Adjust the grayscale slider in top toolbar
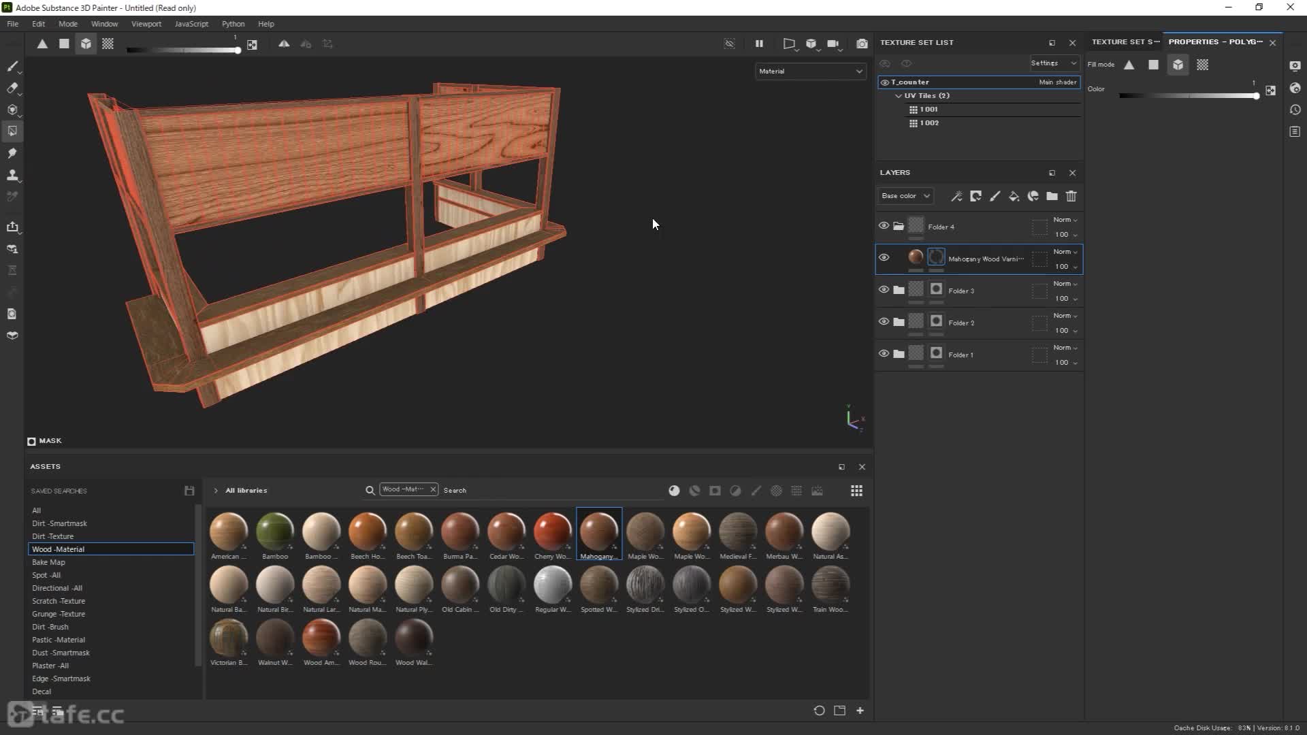Image resolution: width=1307 pixels, height=735 pixels. point(183,50)
